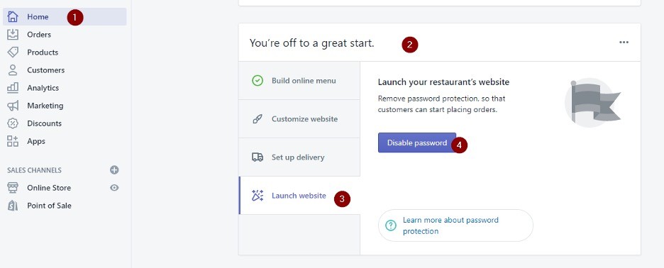Select the Build online menu step
This screenshot has height=268, width=664.
click(299, 80)
